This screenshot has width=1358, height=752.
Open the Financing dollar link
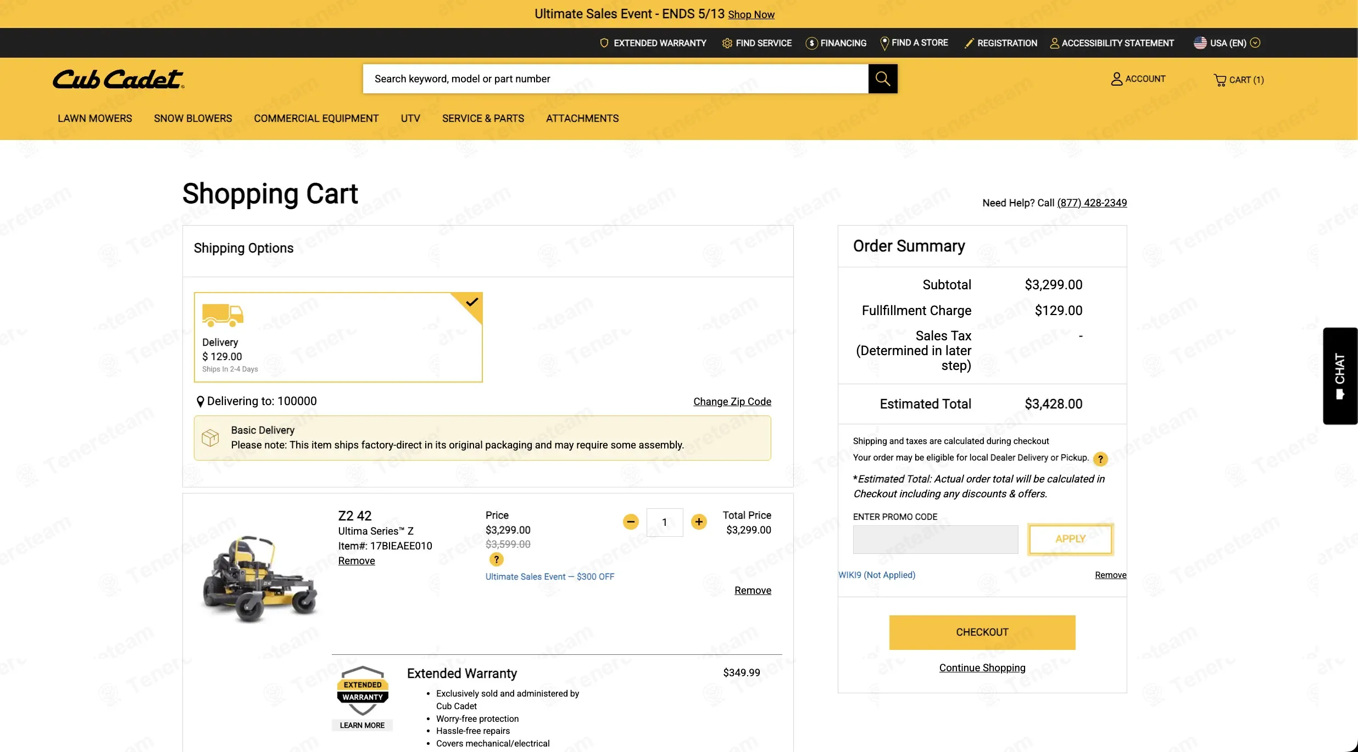tap(836, 43)
